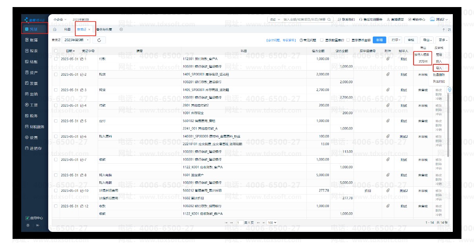
Task: Check the voucher 记-3 row checkbox
Action: (56, 90)
